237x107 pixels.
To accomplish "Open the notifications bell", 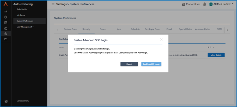I will pyautogui.click(x=205, y=4).
